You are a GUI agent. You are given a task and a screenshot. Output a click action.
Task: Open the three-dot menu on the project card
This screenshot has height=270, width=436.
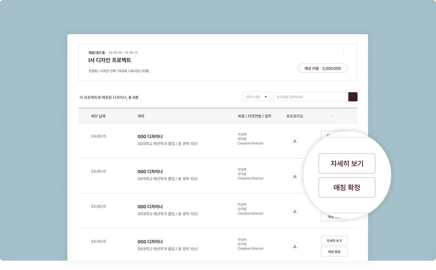343,51
